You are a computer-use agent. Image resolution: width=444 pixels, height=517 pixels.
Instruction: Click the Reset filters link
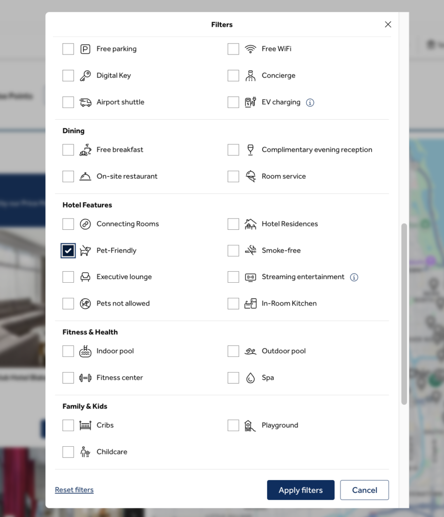pos(74,490)
